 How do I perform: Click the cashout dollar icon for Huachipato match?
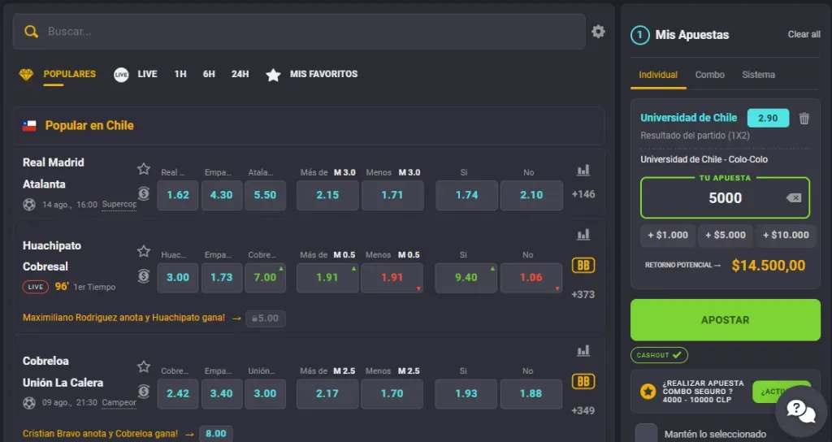pyautogui.click(x=144, y=276)
